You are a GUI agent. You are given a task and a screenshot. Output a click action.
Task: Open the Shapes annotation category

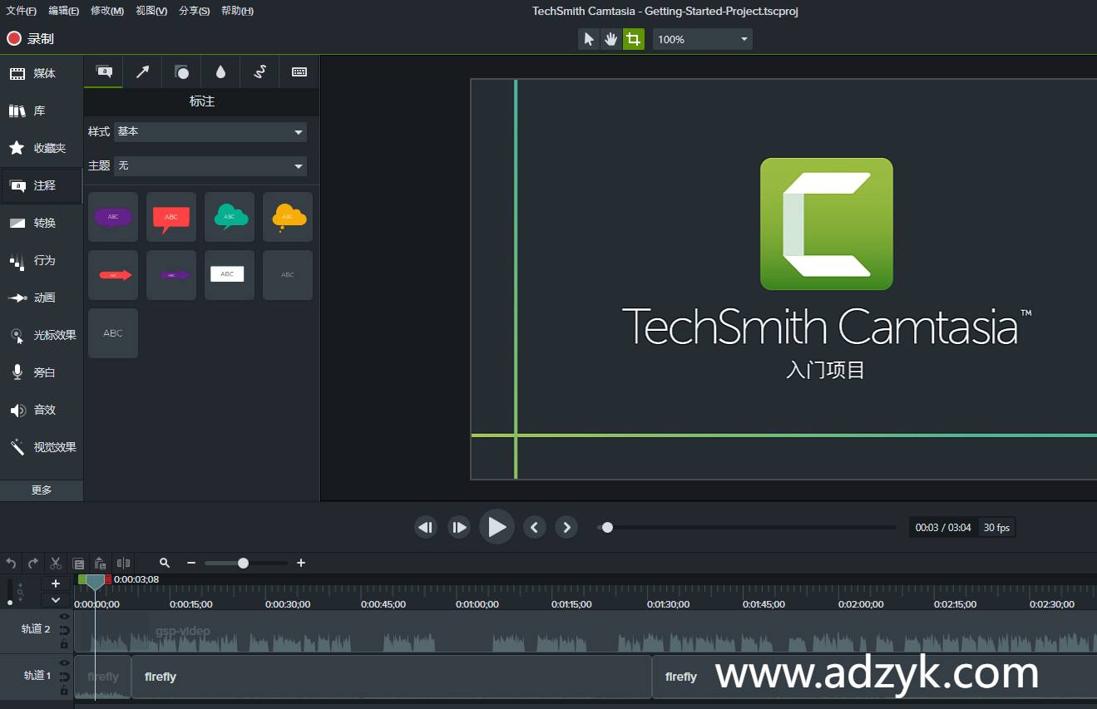coord(181,71)
